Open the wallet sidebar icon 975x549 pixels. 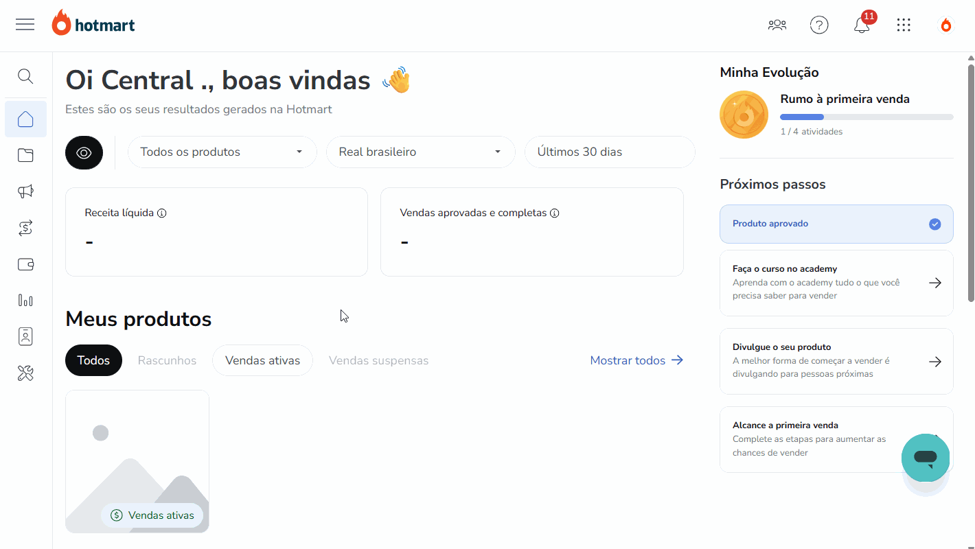25,264
